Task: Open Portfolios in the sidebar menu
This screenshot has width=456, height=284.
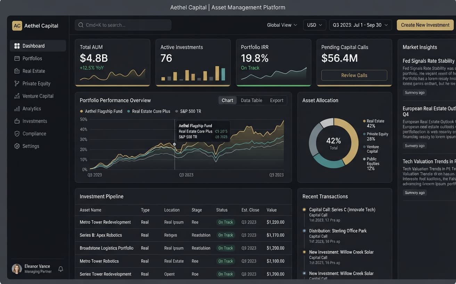Action: [x=38, y=58]
